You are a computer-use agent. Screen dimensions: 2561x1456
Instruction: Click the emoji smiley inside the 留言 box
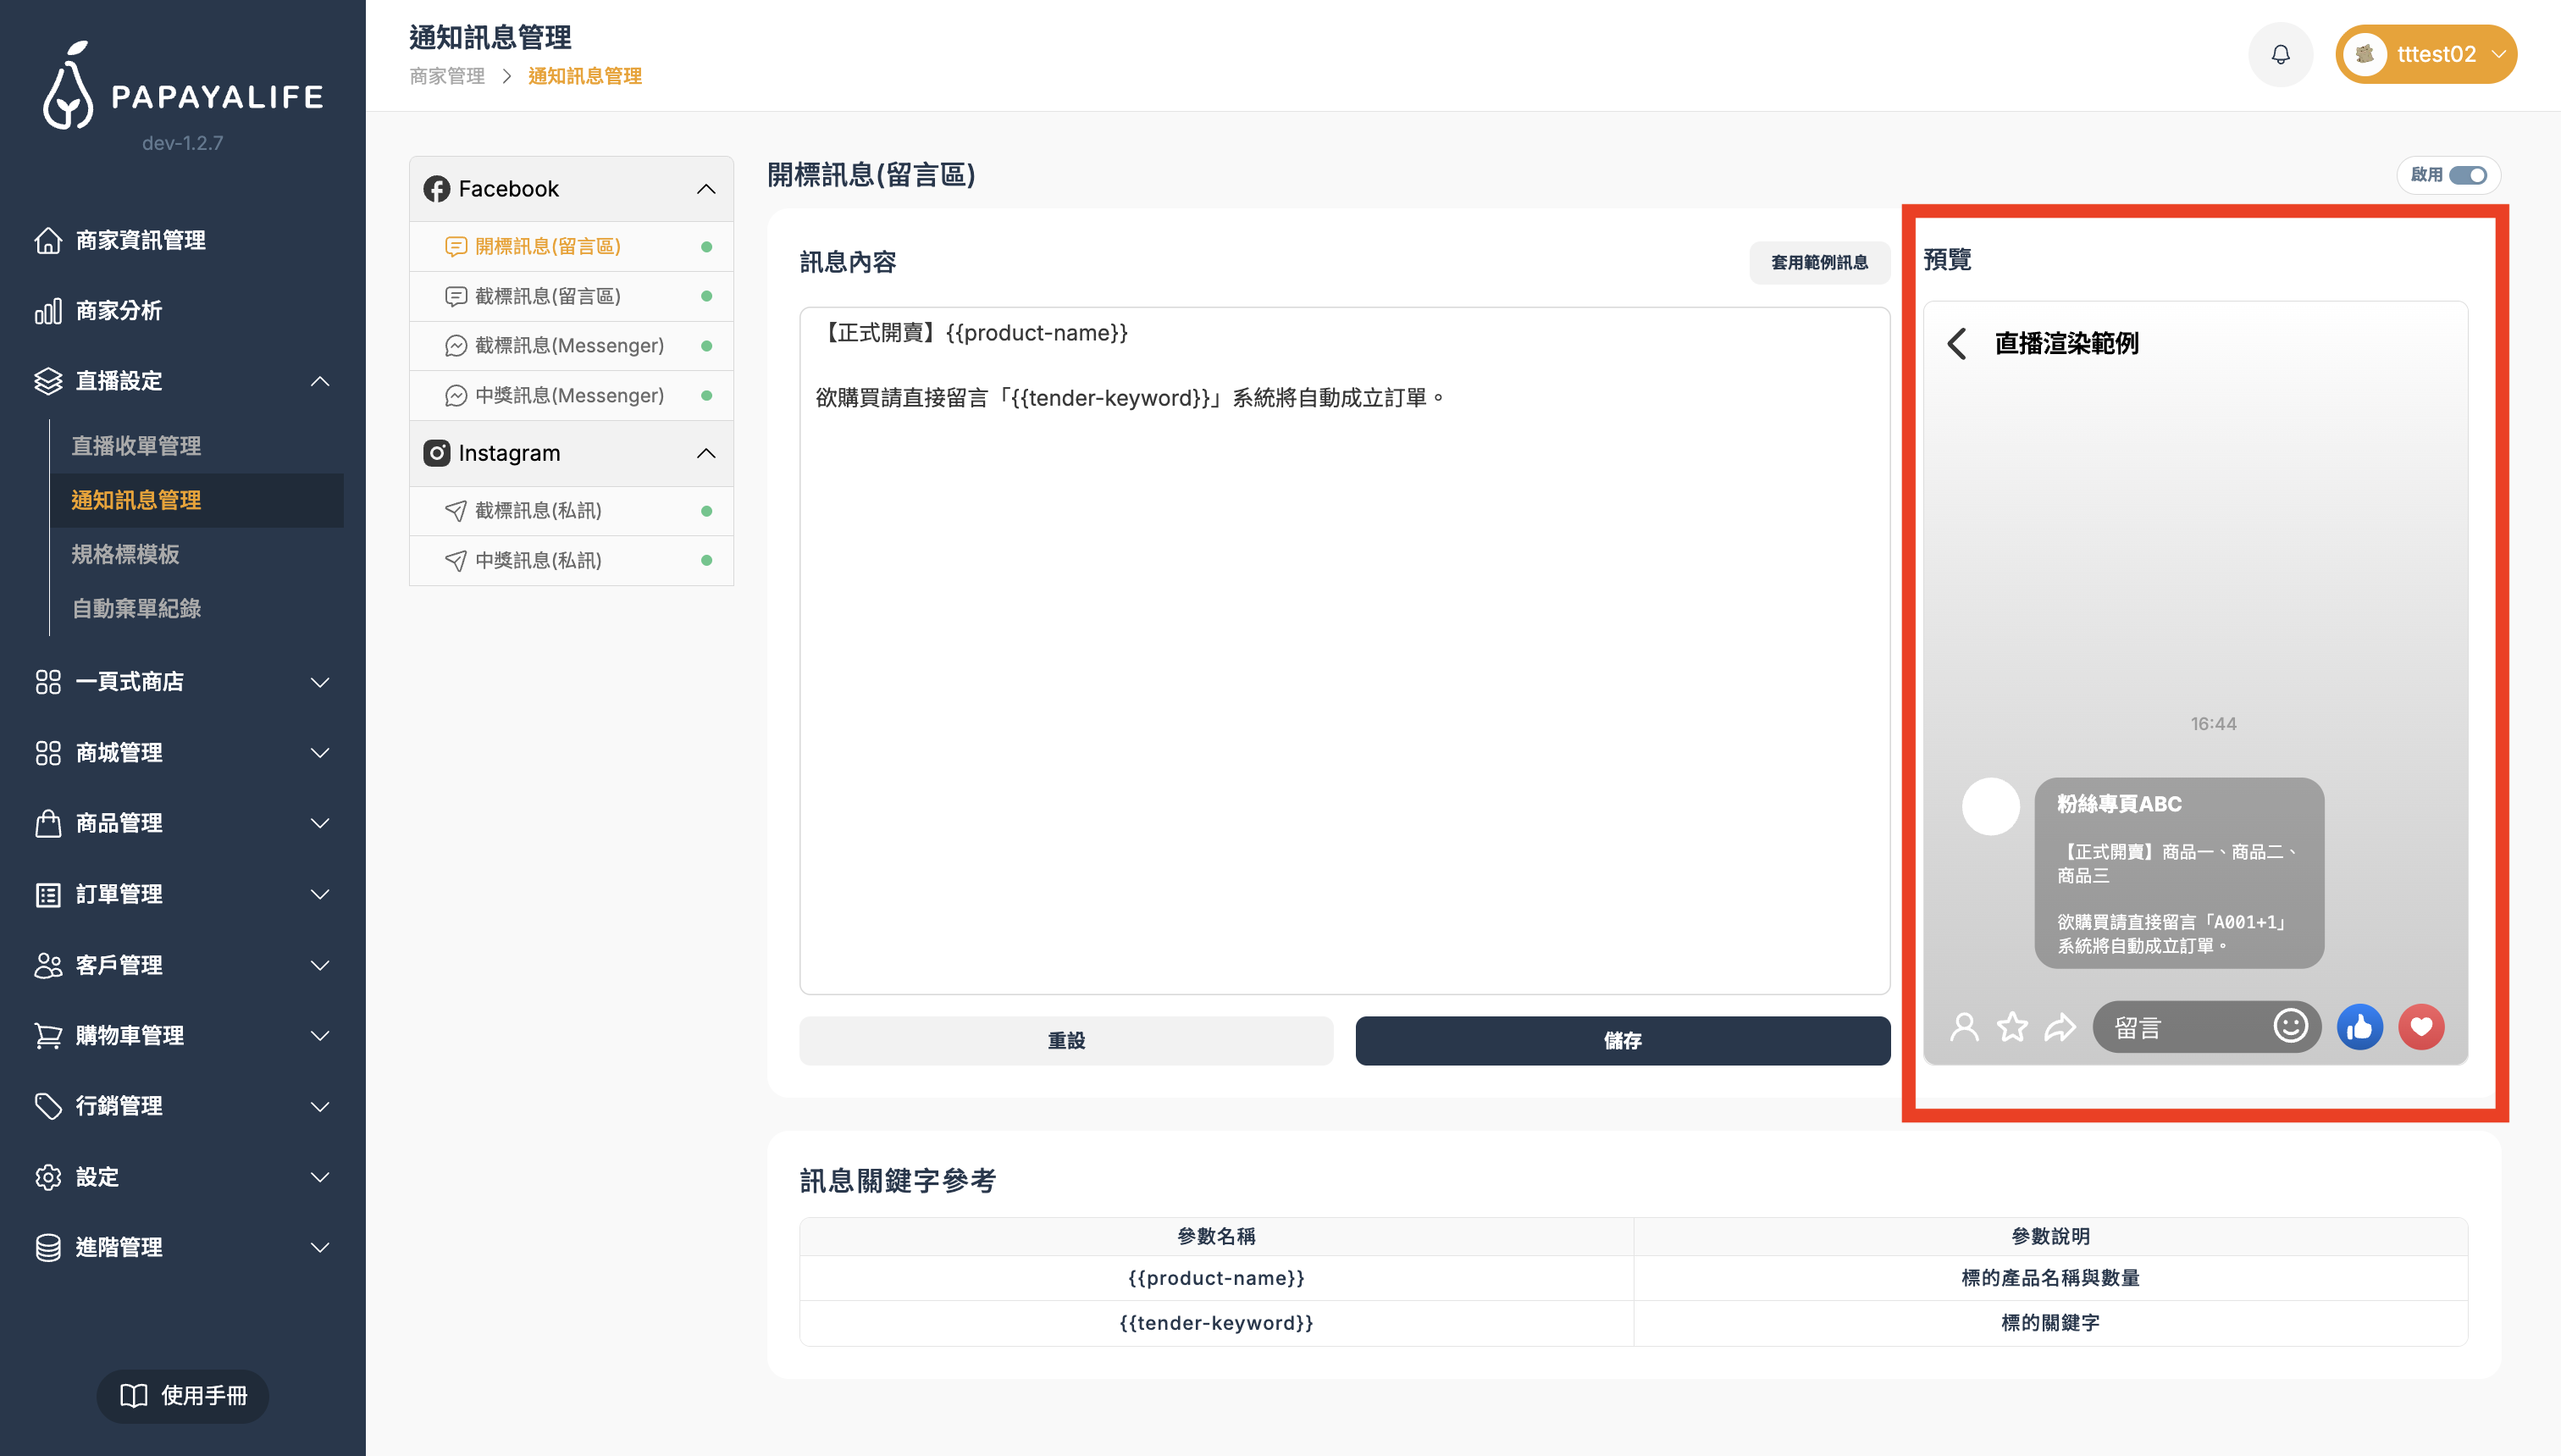pos(2291,1026)
